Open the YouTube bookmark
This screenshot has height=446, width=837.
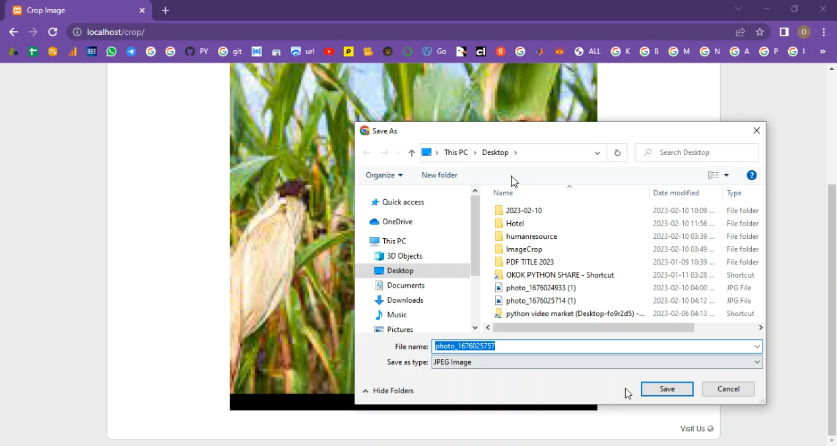(x=329, y=51)
